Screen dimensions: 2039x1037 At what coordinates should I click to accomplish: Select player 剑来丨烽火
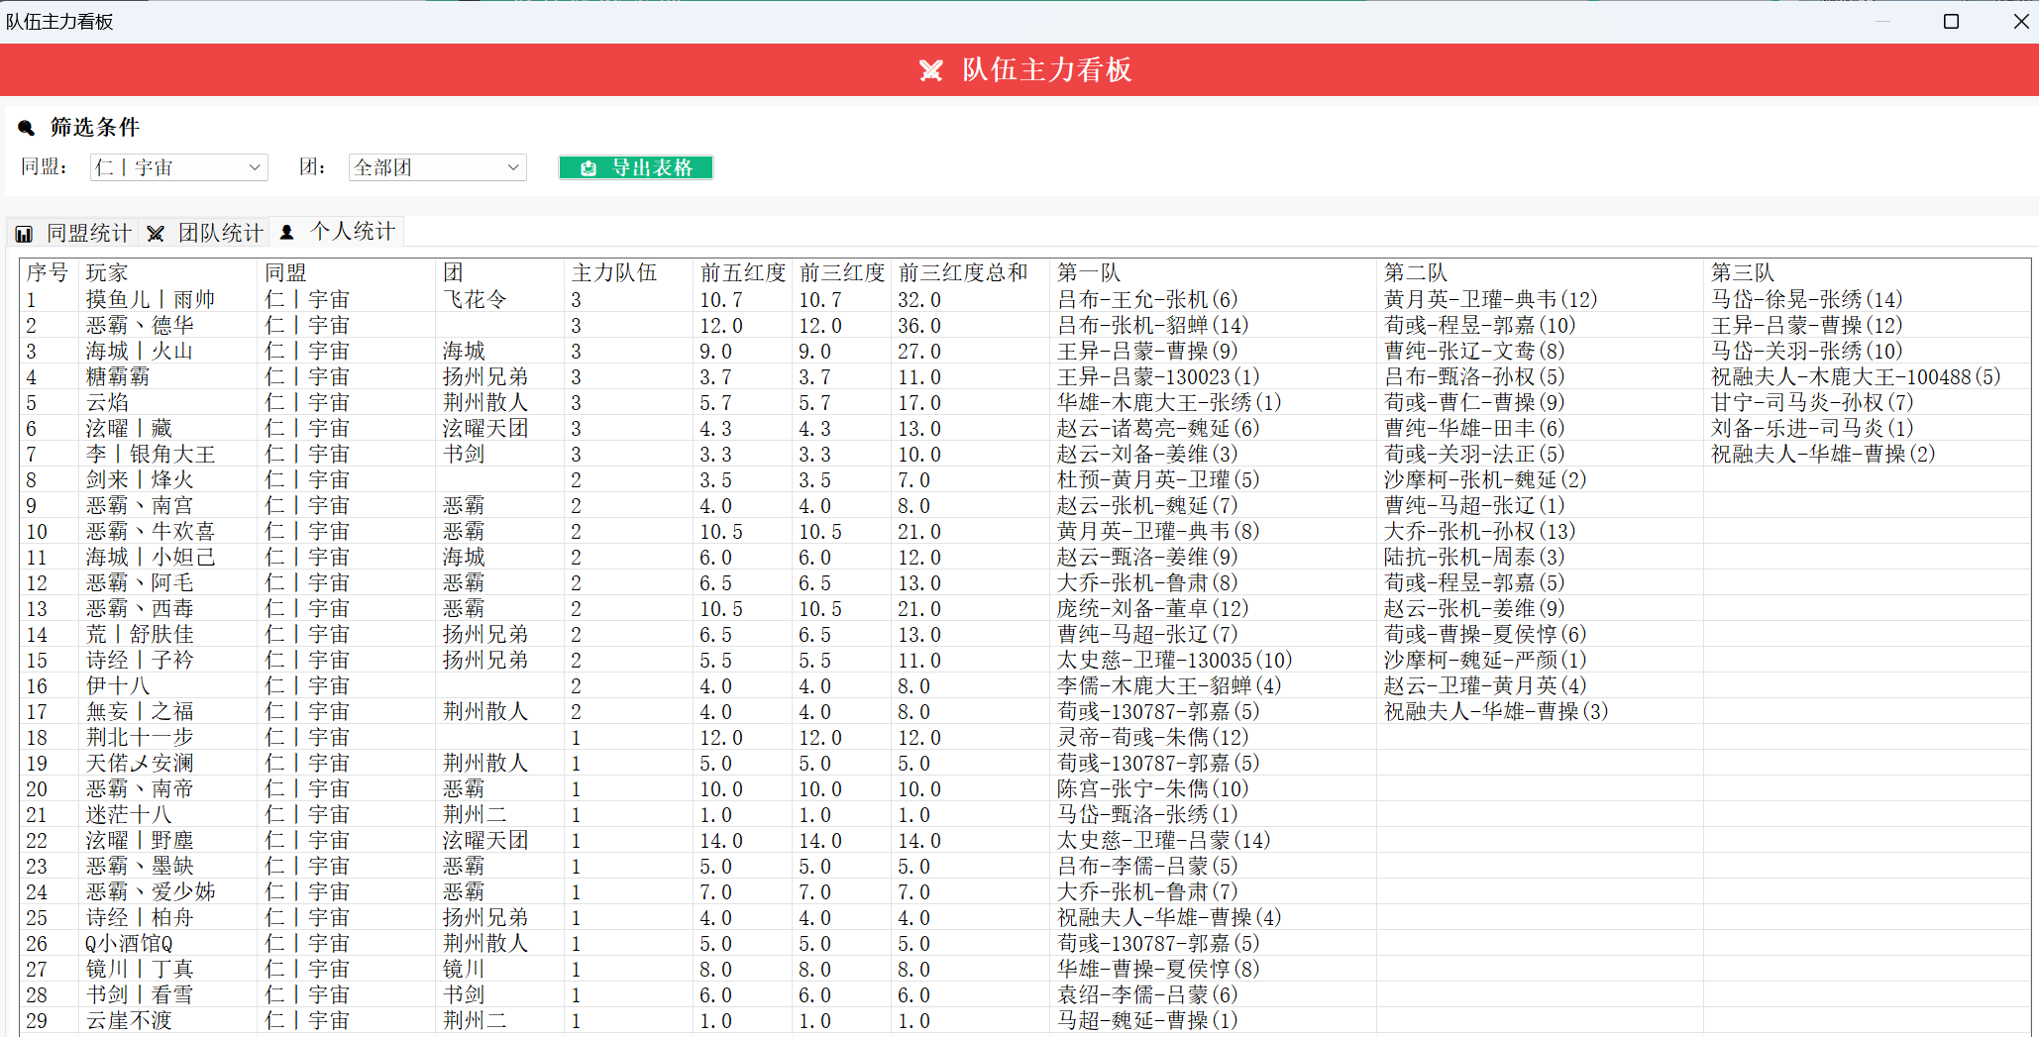(140, 479)
